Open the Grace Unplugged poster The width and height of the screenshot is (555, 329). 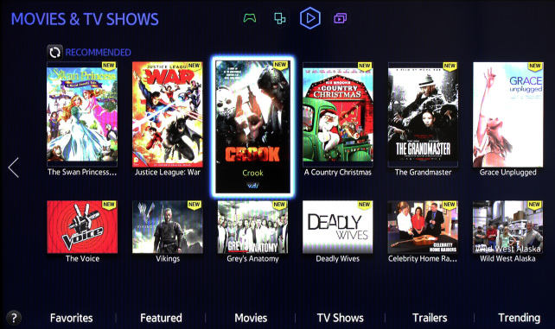(x=508, y=114)
